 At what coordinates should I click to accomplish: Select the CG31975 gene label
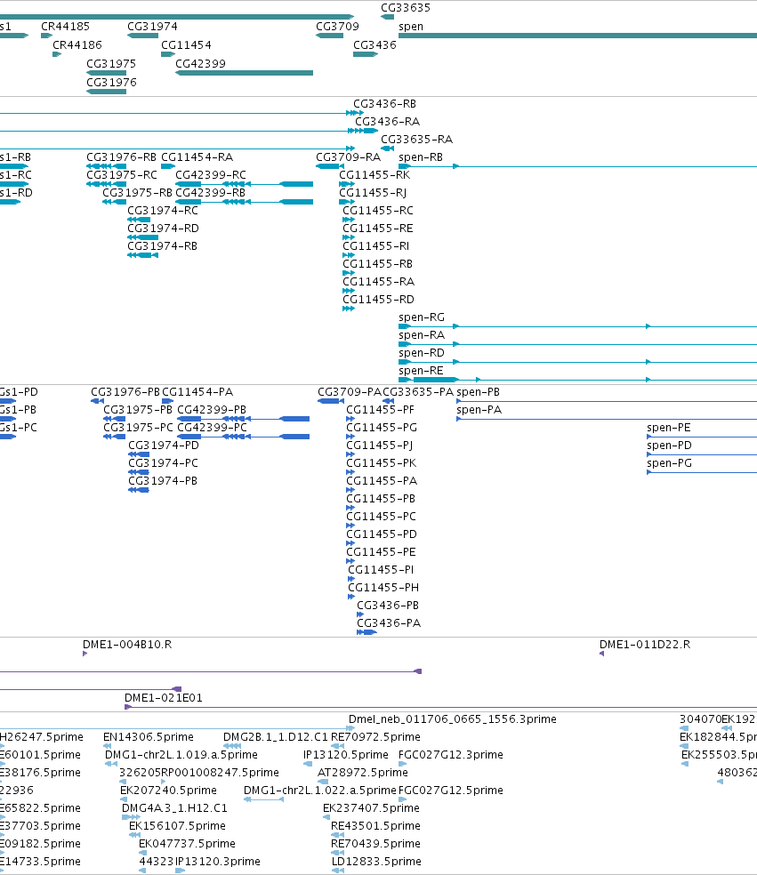tap(111, 64)
